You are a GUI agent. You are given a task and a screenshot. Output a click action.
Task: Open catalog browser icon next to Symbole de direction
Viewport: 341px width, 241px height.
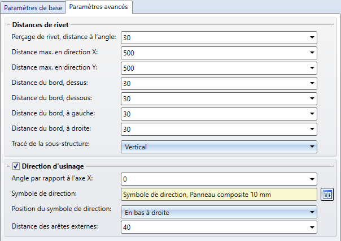point(327,195)
